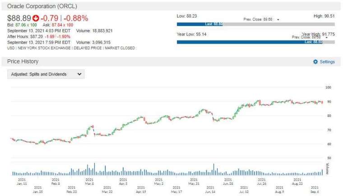This screenshot has width=343, height=196.
Task: Click the Price History section header
Action: point(23,62)
